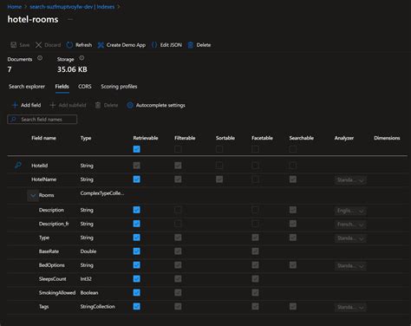Click the magnifier icon in search field
The width and height of the screenshot is (411, 326).
click(13, 119)
